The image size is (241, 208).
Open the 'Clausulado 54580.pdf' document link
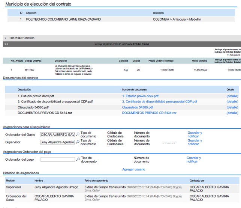[138, 107]
